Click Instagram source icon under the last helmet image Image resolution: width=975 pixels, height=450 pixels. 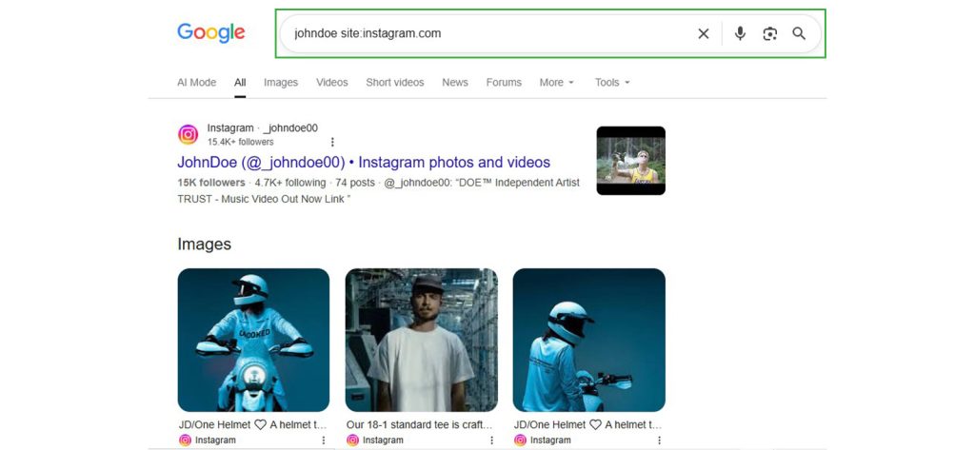pyautogui.click(x=520, y=440)
